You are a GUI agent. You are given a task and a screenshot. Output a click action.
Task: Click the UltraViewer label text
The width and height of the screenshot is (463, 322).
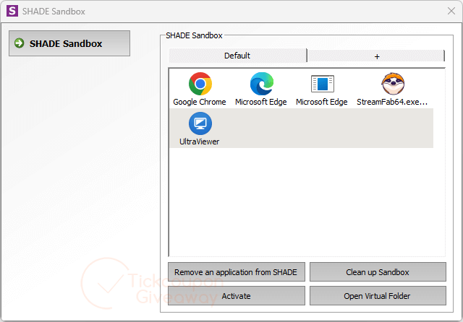(200, 142)
